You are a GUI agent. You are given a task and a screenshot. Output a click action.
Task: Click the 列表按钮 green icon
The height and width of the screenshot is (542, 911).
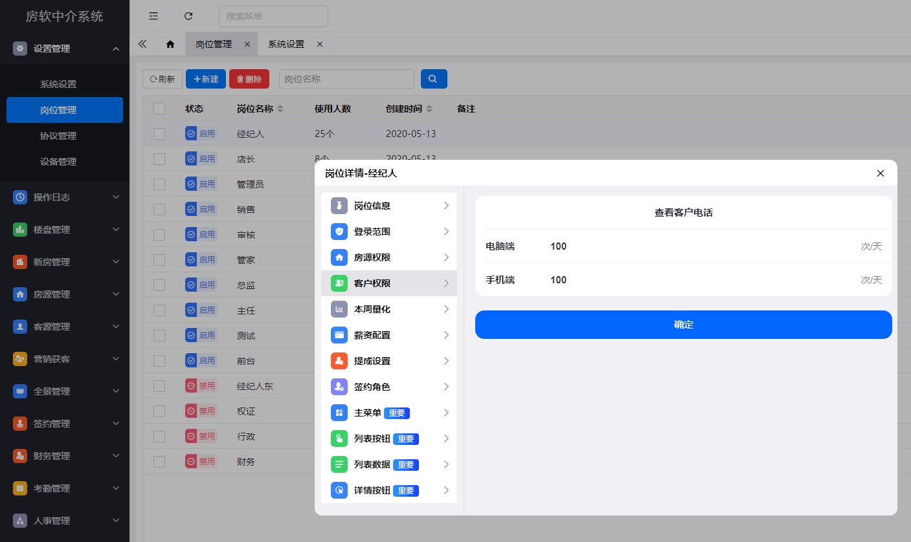(339, 439)
